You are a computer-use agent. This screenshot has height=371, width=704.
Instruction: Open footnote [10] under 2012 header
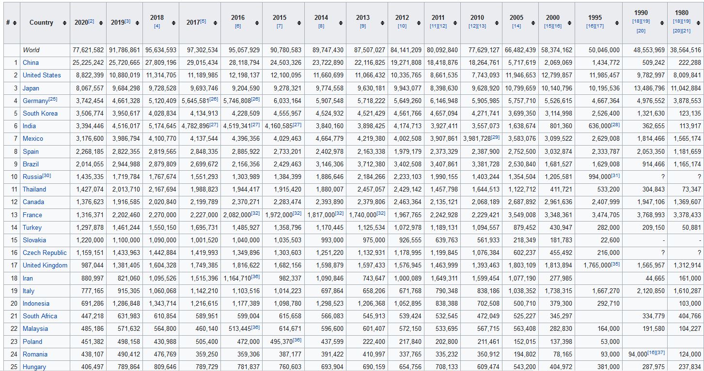coord(402,26)
